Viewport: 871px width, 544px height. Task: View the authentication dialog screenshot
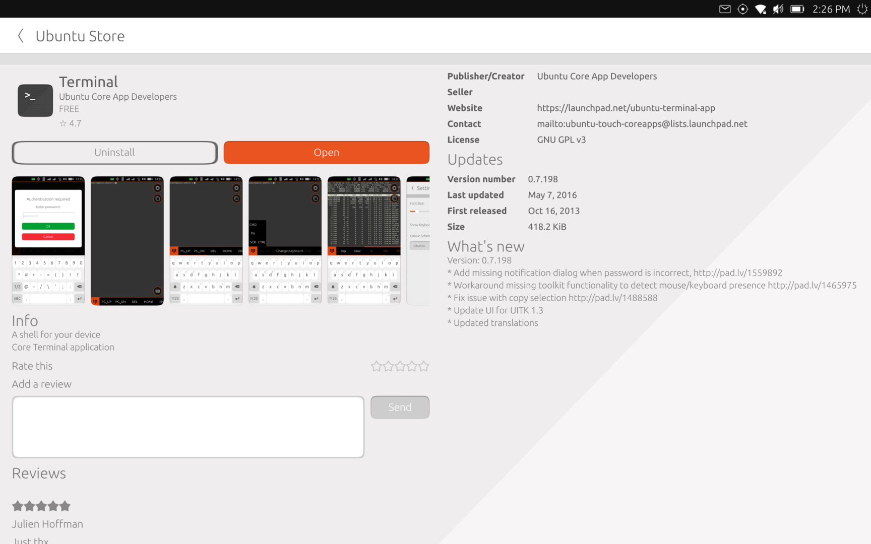pyautogui.click(x=48, y=241)
